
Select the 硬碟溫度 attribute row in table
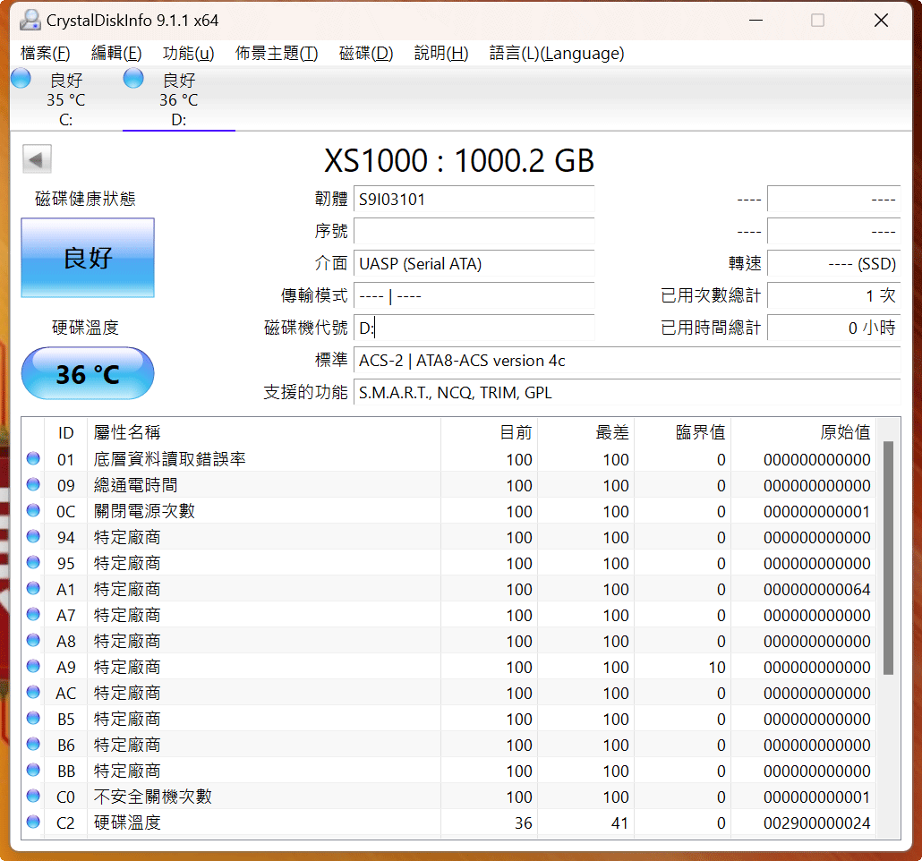(x=448, y=823)
